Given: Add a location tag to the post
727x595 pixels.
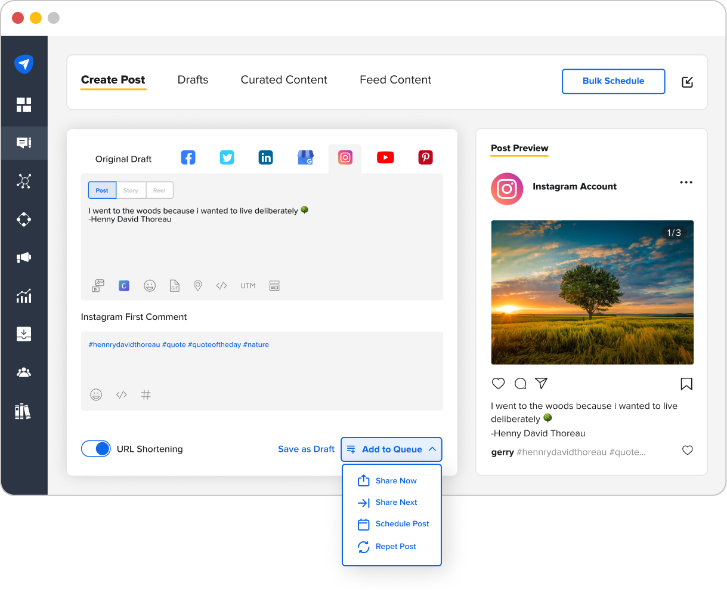Looking at the screenshot, I should 197,285.
